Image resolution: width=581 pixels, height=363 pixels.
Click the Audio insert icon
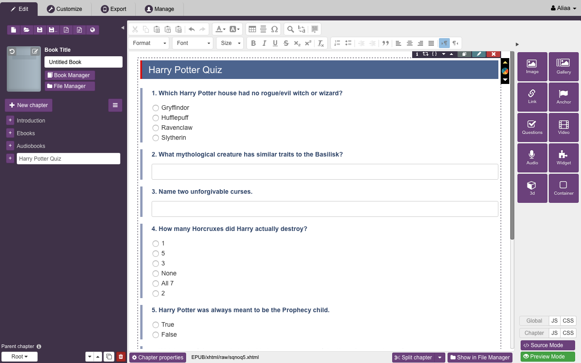click(532, 157)
